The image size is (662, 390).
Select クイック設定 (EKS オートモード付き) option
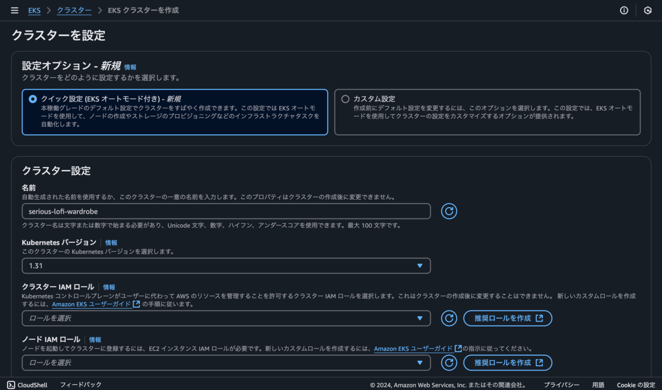pyautogui.click(x=175, y=113)
